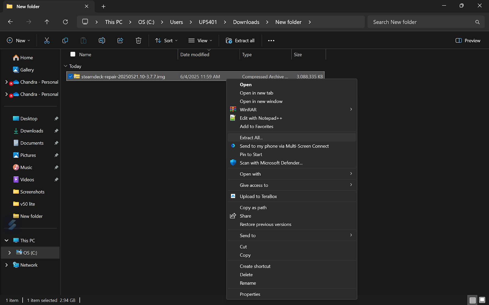The height and width of the screenshot is (305, 489).
Task: Open the New dropdown menu
Action: click(x=18, y=41)
